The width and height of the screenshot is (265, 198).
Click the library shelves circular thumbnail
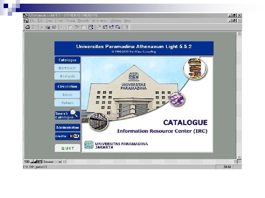point(98,121)
